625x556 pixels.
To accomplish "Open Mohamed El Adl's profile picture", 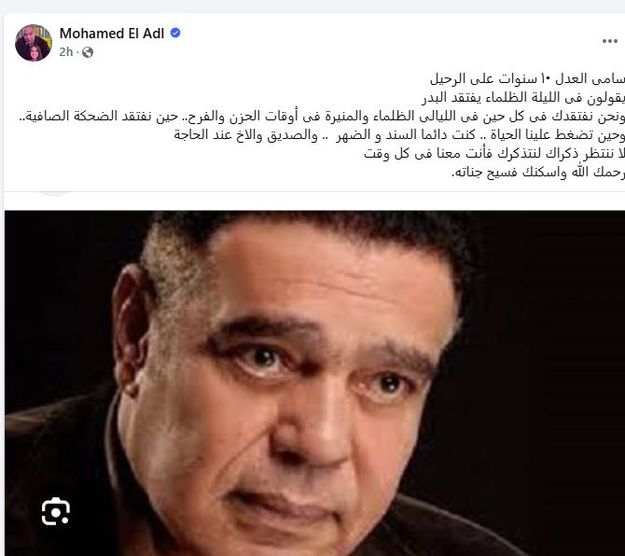I will pyautogui.click(x=34, y=43).
